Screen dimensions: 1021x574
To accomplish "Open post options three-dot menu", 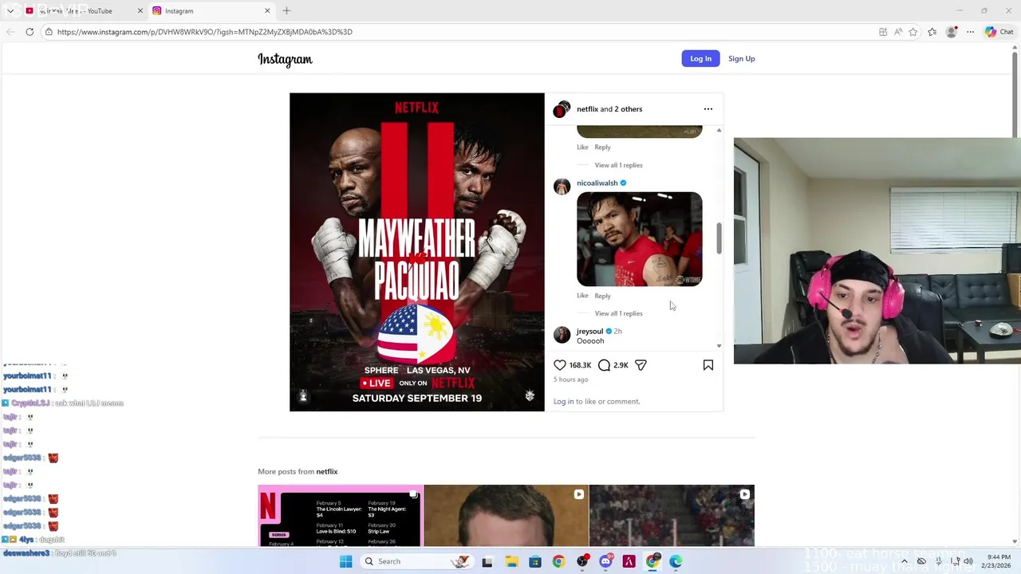I will coord(708,109).
